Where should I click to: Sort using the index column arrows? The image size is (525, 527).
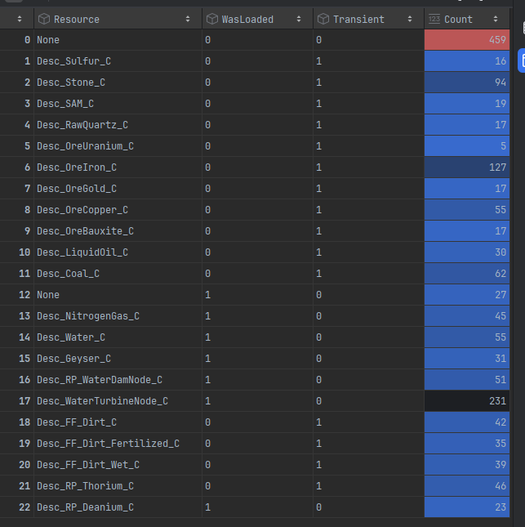20,19
